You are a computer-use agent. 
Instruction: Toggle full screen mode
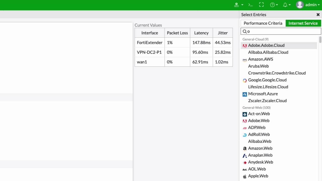pos(261,5)
